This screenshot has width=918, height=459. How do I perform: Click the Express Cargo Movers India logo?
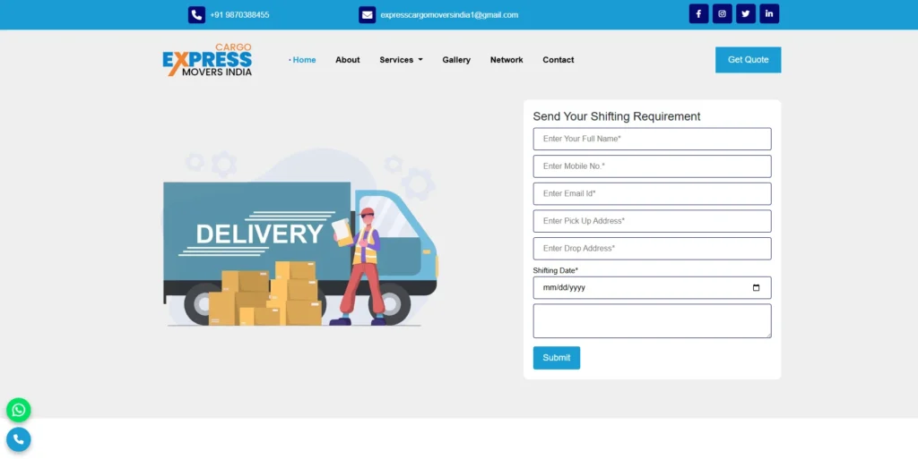pyautogui.click(x=207, y=60)
